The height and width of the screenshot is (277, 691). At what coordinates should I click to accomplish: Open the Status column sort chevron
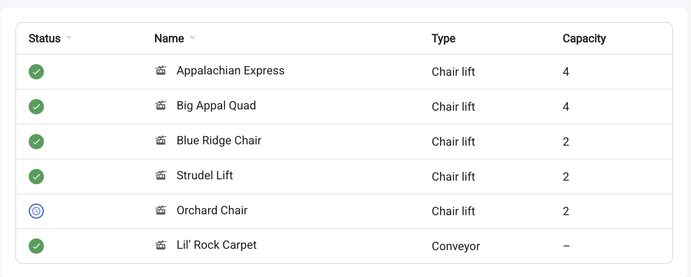coord(69,38)
